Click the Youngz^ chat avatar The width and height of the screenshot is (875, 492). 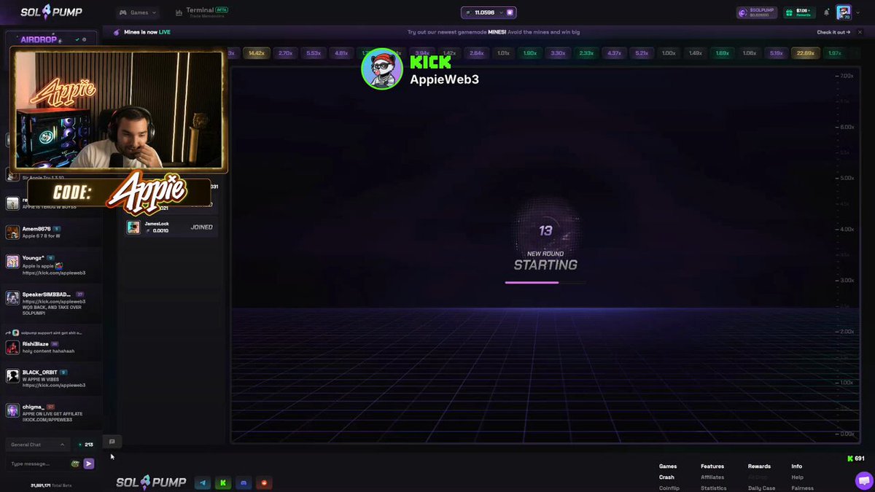pos(12,262)
